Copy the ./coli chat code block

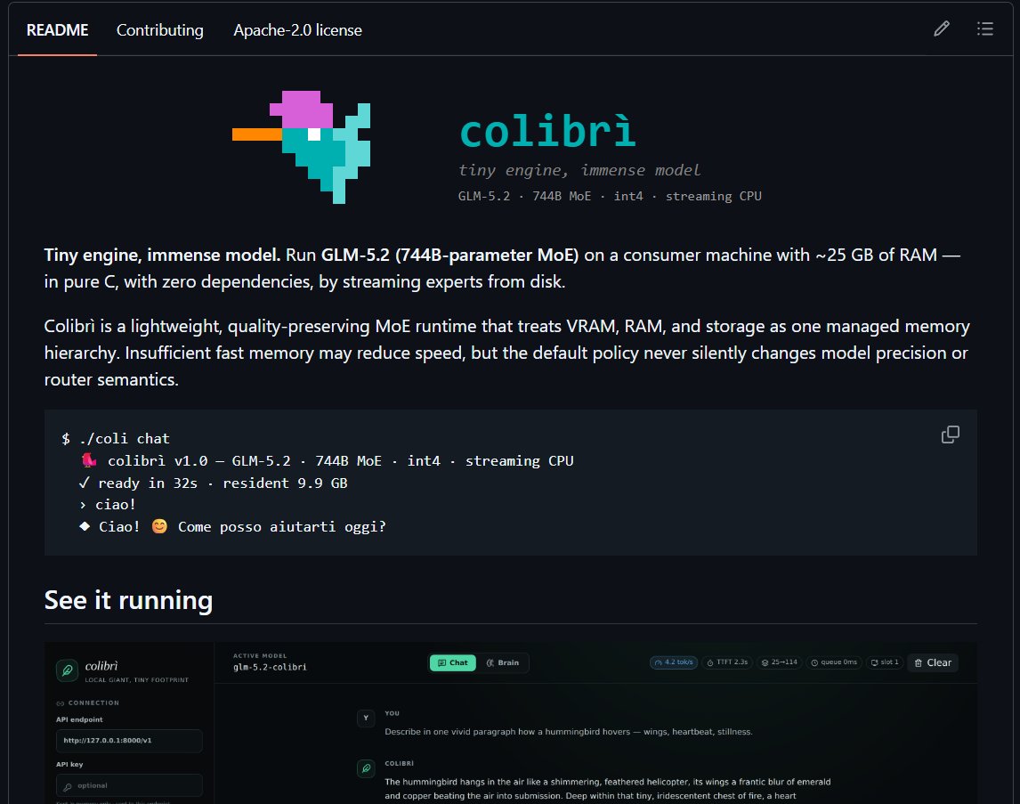click(x=951, y=434)
